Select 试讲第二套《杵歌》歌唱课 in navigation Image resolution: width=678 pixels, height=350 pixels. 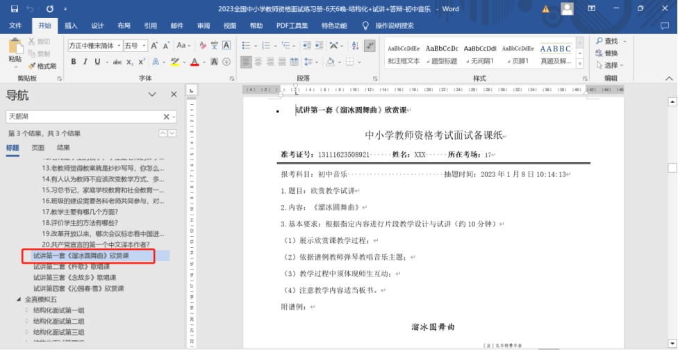click(x=72, y=267)
